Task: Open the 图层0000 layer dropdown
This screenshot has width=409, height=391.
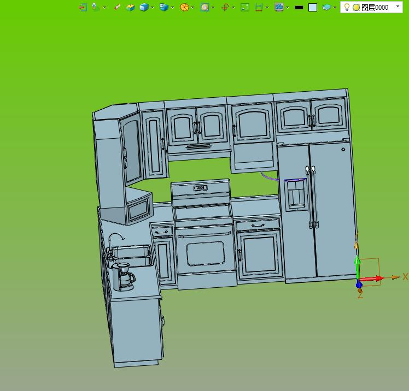Action: click(x=398, y=7)
